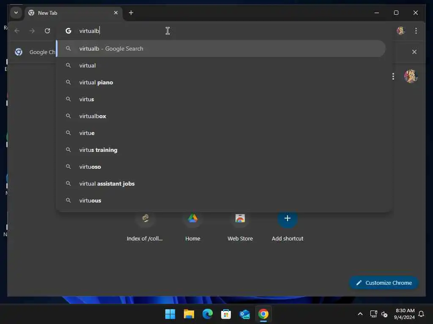Click the muted volume icon in system tray
The width and height of the screenshot is (433, 324).
(384, 314)
